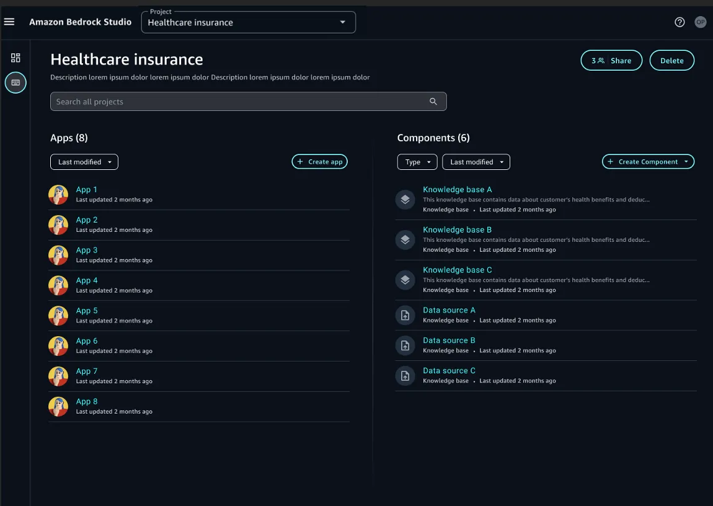Open the Apps Last modified sort dropdown
713x506 pixels.
[84, 162]
